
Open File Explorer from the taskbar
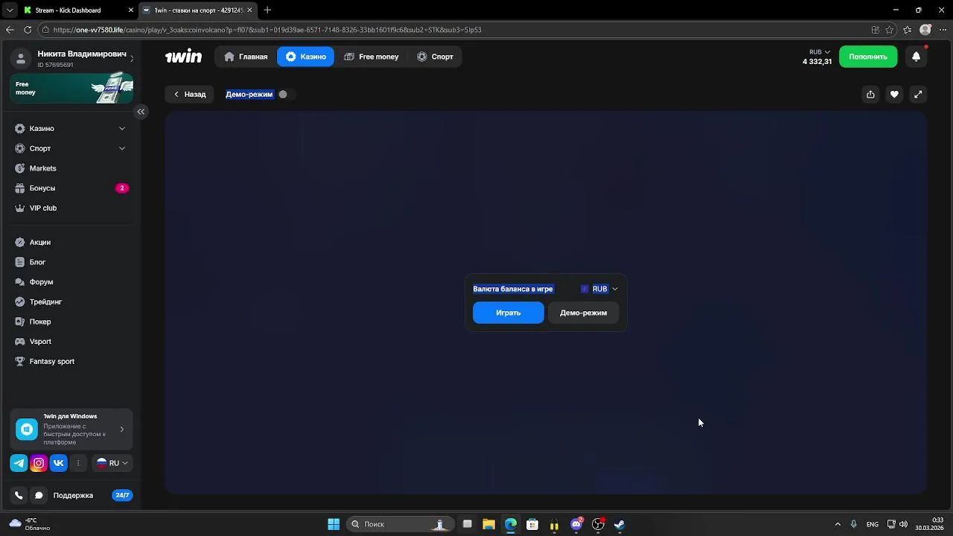click(488, 524)
